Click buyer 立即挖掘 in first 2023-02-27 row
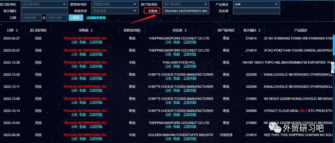This screenshot has height=143, width=335. pos(96,42)
